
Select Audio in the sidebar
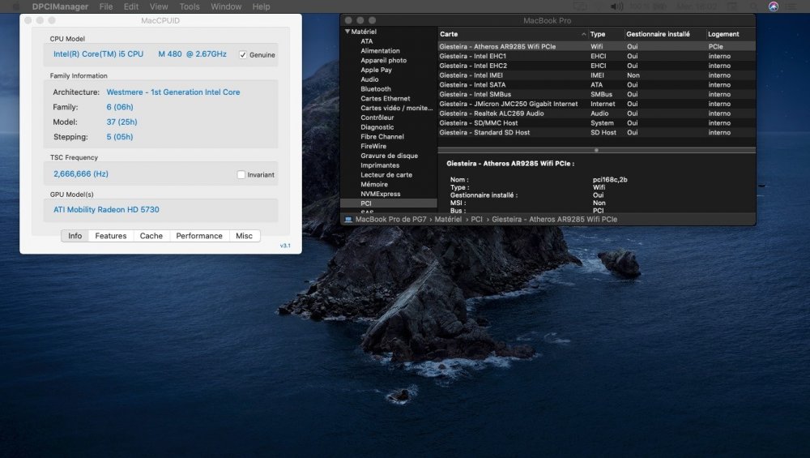[x=369, y=79]
